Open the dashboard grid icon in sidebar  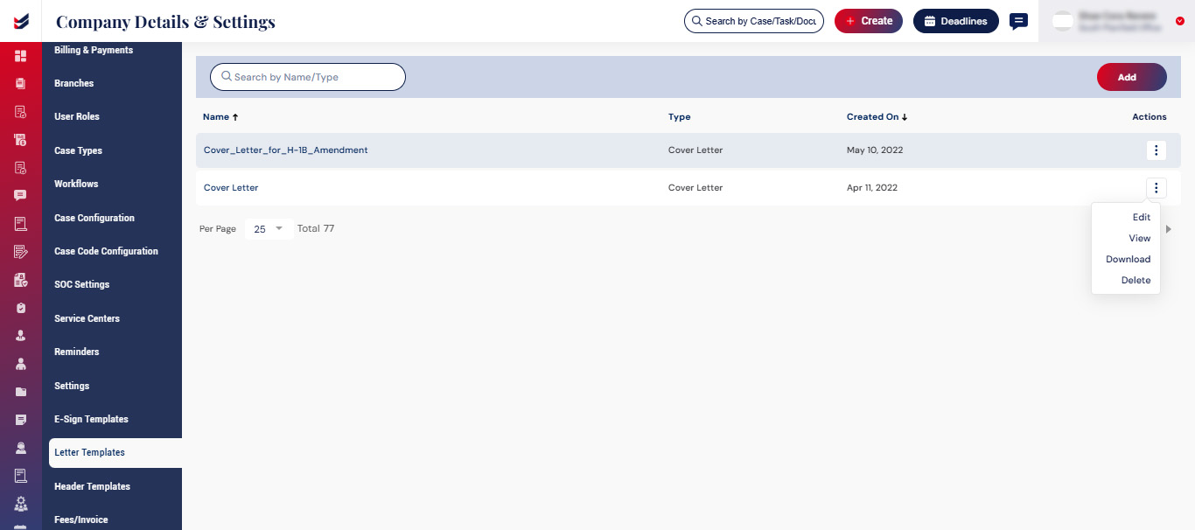pos(21,56)
